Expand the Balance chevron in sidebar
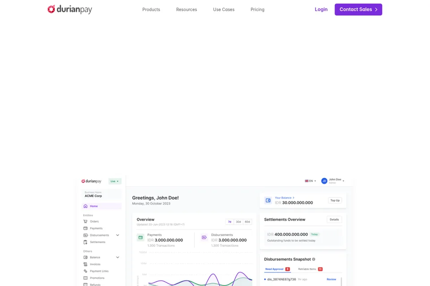This screenshot has height=286, width=430. point(118,257)
